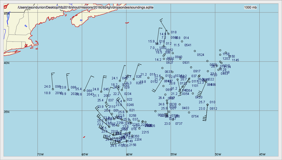This screenshot has height=160, width=282.
Task: Select the 0207 time label
Action: point(140,83)
